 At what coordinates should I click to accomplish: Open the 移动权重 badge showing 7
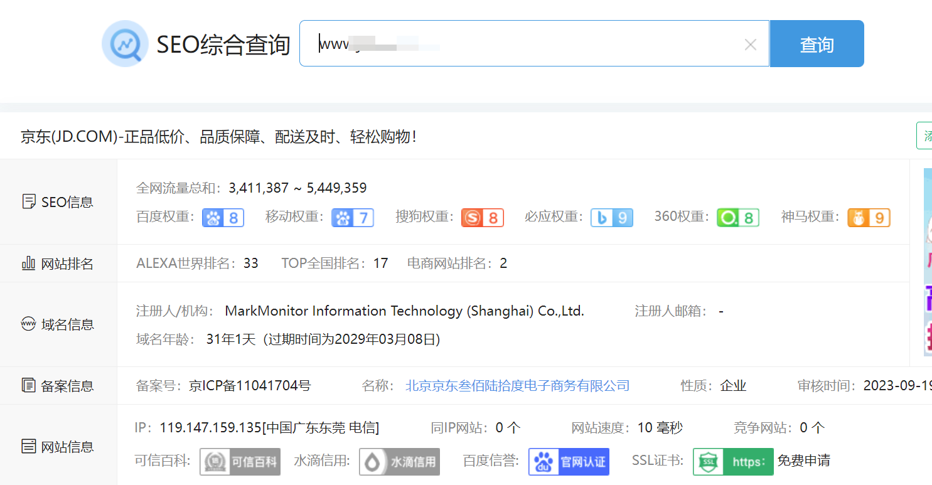click(x=353, y=218)
